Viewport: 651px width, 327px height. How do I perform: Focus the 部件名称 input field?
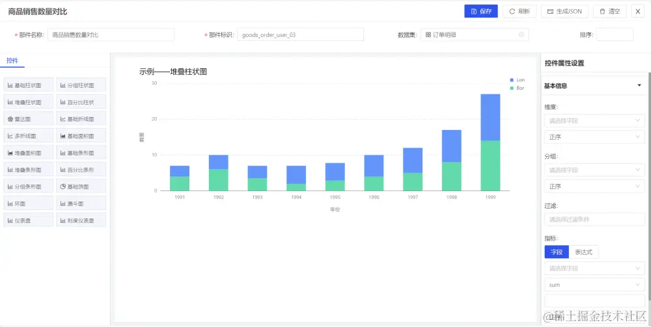click(111, 35)
